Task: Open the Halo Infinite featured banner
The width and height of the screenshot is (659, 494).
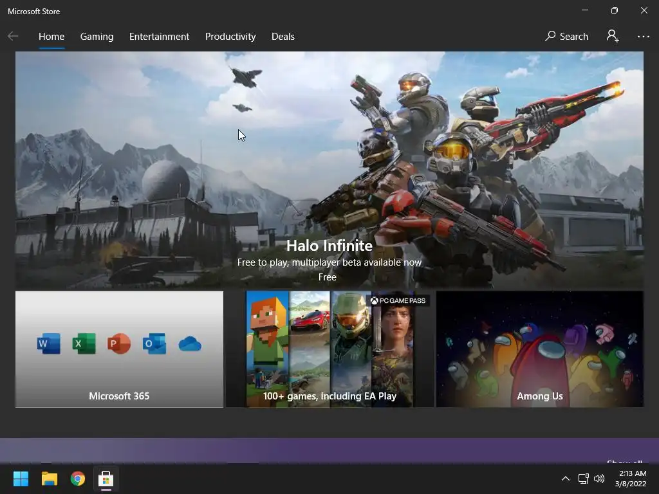Action: pos(329,170)
